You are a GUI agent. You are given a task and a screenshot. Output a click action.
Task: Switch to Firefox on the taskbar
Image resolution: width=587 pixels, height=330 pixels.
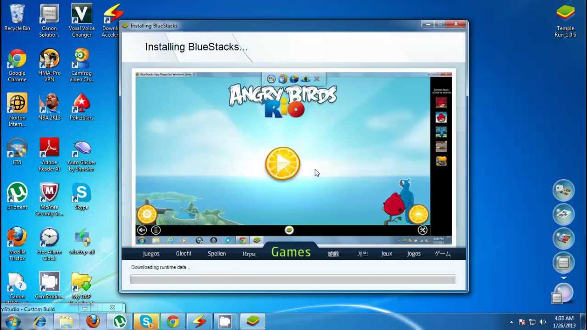click(93, 322)
